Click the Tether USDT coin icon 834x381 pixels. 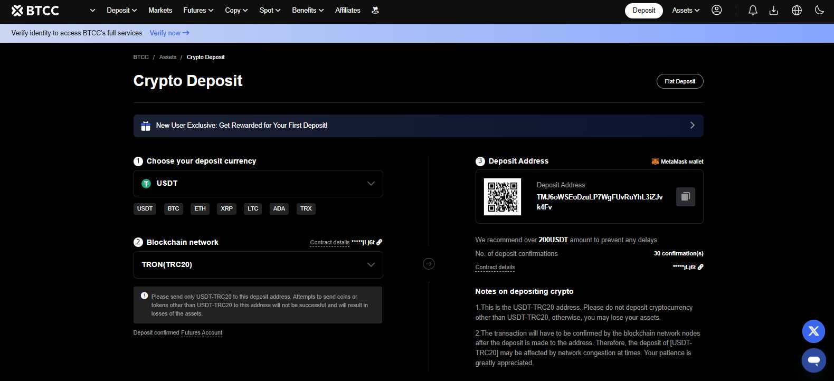pos(146,184)
